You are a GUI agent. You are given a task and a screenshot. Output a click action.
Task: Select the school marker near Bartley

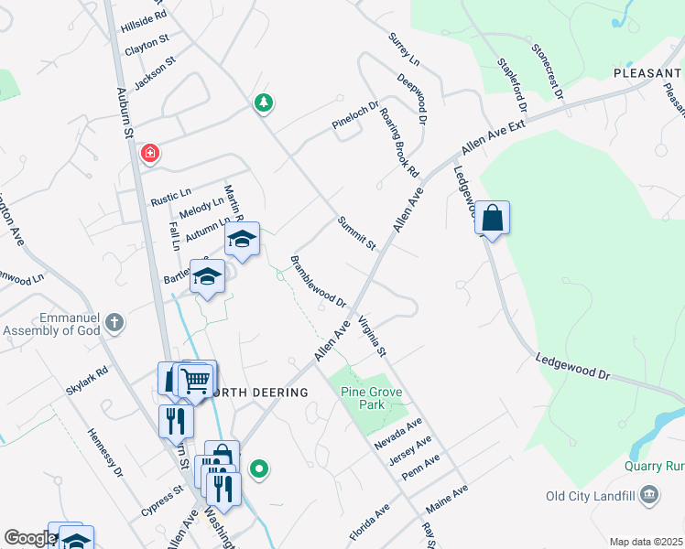[x=208, y=278]
